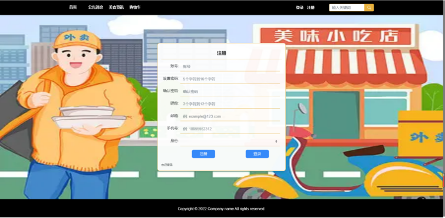Focus the 邮箱 email input field

point(230,116)
